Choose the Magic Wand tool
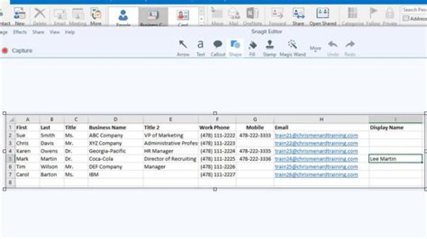The image size is (427, 239). click(x=292, y=48)
